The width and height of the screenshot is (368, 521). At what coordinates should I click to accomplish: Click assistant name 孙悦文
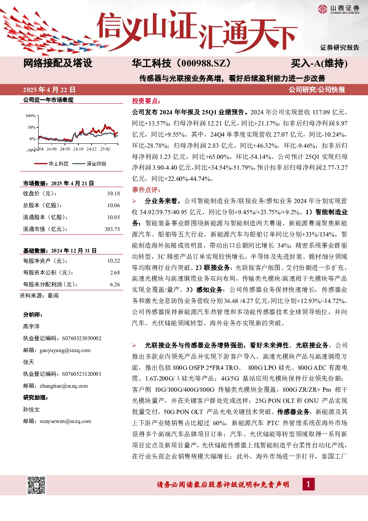(x=31, y=410)
